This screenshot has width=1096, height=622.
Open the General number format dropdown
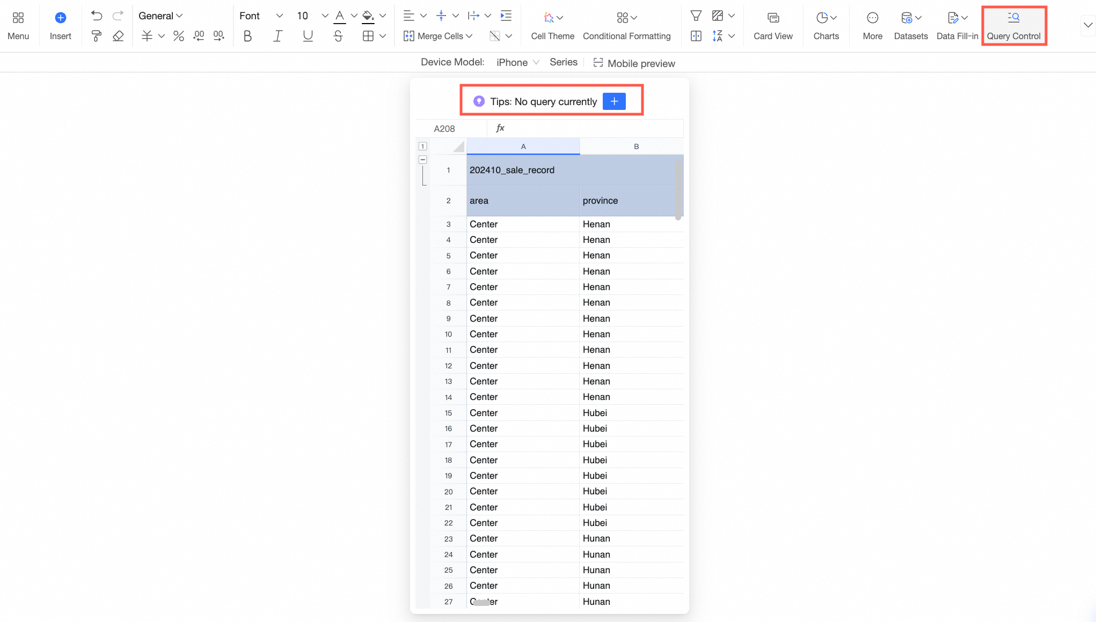160,16
